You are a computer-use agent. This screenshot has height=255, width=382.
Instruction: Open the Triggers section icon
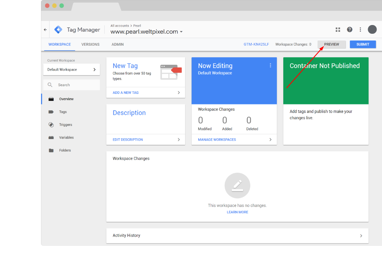(x=51, y=124)
